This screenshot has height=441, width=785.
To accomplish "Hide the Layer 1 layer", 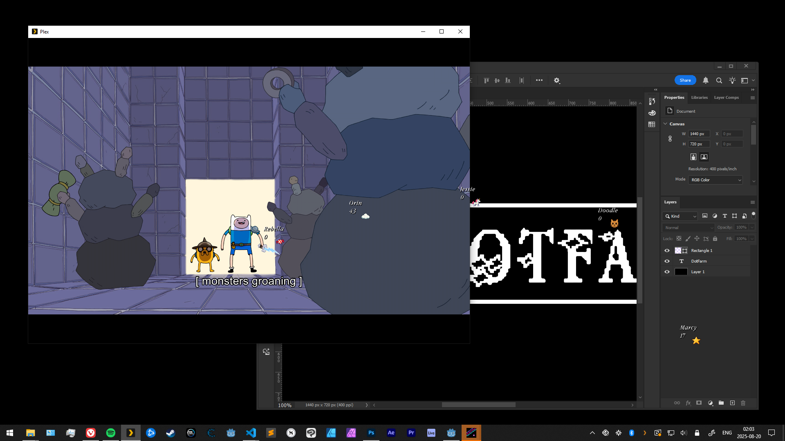I will 667,272.
